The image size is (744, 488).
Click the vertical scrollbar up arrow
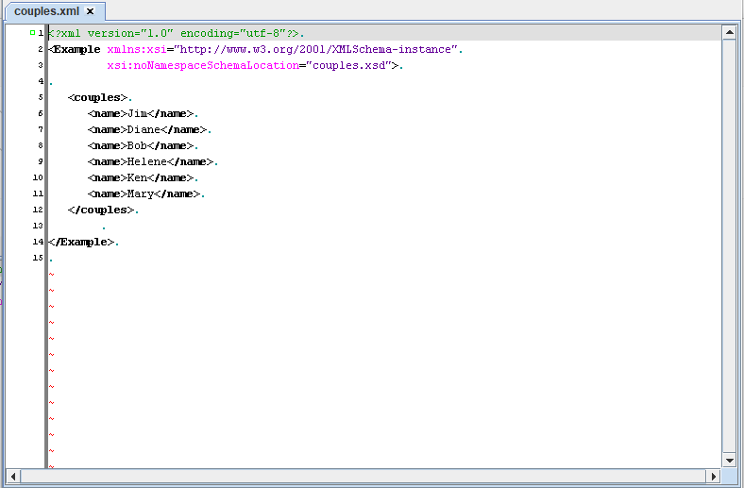pyautogui.click(x=729, y=32)
